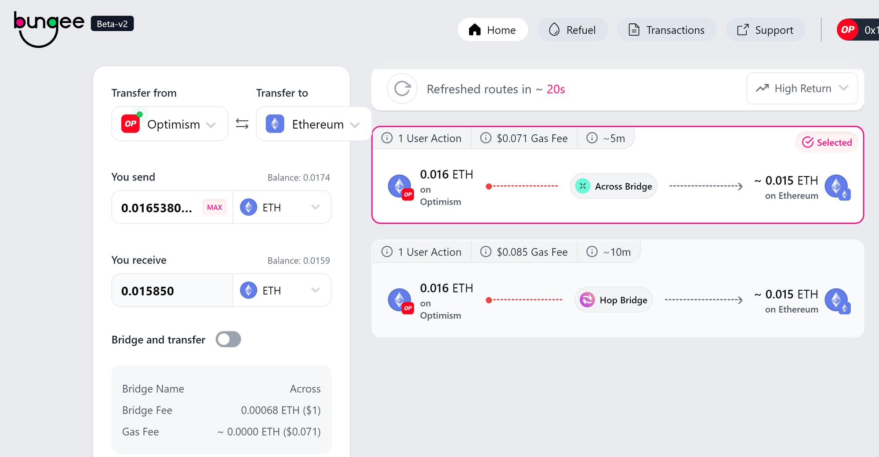Screen dimensions: 879x457
Task: Open the Refuel tab
Action: (572, 30)
